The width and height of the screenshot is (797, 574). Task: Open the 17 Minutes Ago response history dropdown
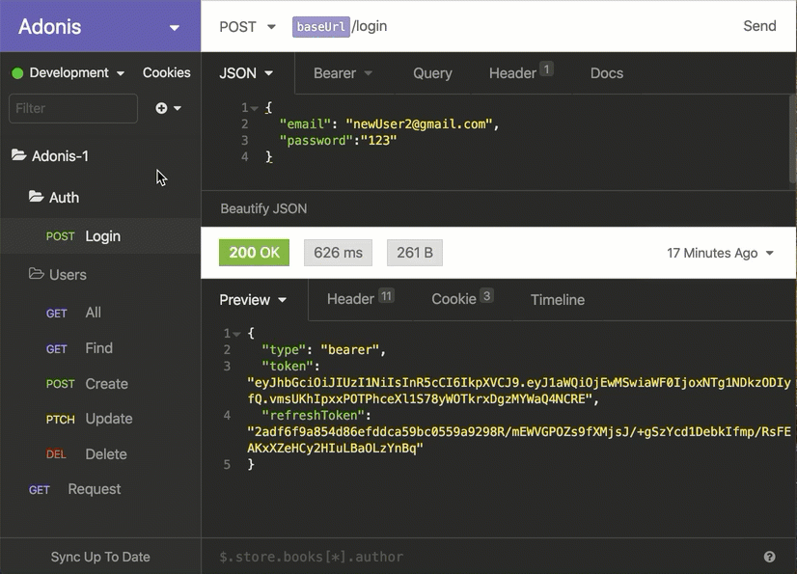pos(719,252)
